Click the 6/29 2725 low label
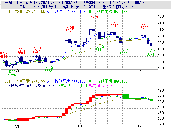 coord(12,73)
